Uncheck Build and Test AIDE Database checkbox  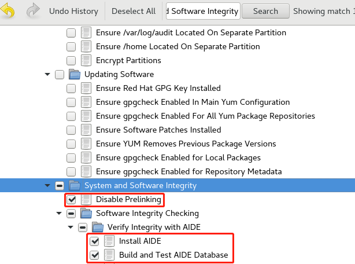click(94, 255)
